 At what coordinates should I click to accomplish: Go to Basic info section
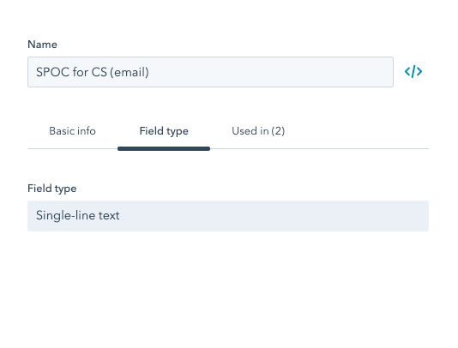tap(72, 131)
